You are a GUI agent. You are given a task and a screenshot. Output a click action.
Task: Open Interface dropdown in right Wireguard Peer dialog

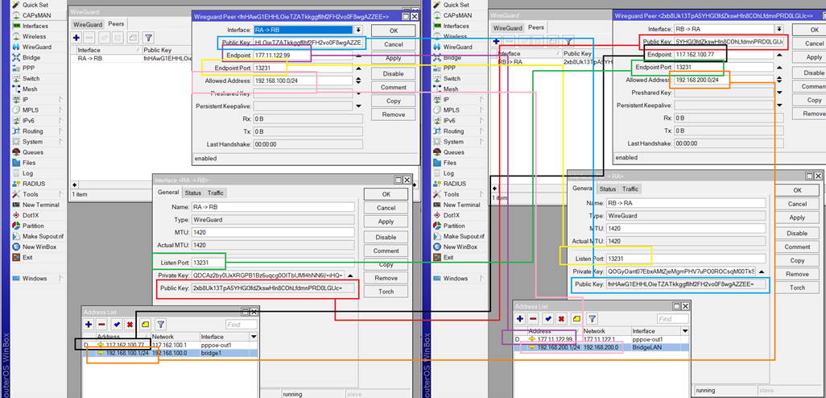(x=779, y=29)
